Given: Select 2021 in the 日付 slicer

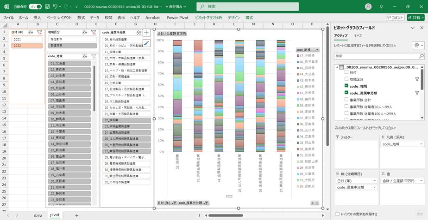Looking at the screenshot, I should coord(27,40).
